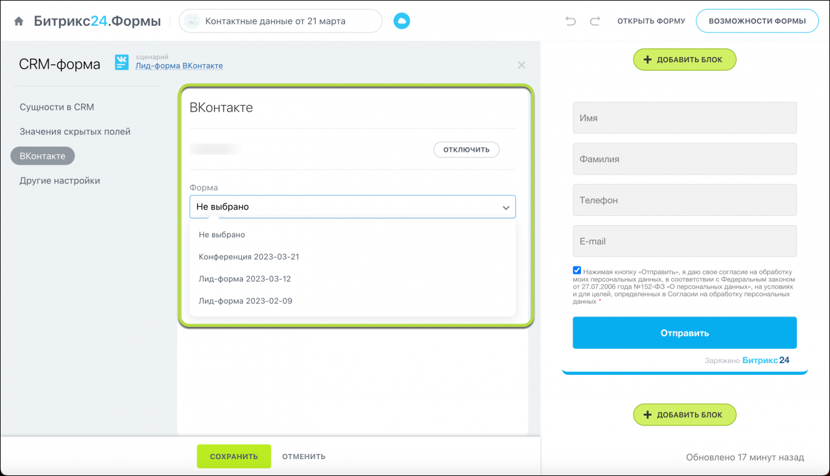
Task: Click the top ДОБАВИТЬ БЛОК button
Action: tap(685, 60)
